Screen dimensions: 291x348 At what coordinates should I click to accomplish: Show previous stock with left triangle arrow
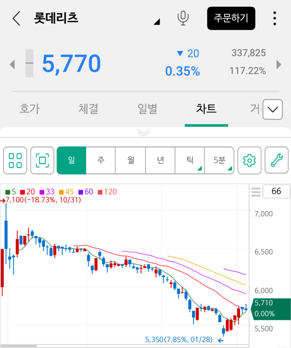click(x=13, y=65)
